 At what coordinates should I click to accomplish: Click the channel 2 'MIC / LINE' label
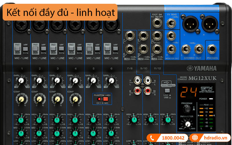(39, 58)
